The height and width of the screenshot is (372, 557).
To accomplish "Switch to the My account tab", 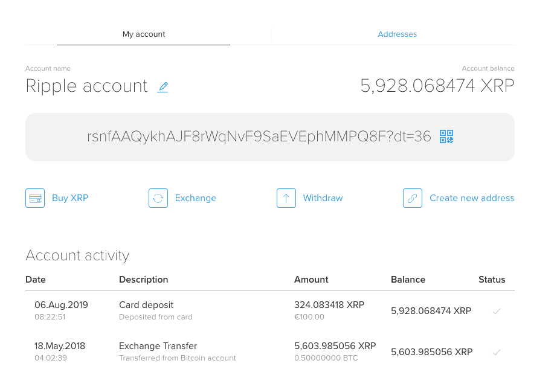I will (144, 34).
